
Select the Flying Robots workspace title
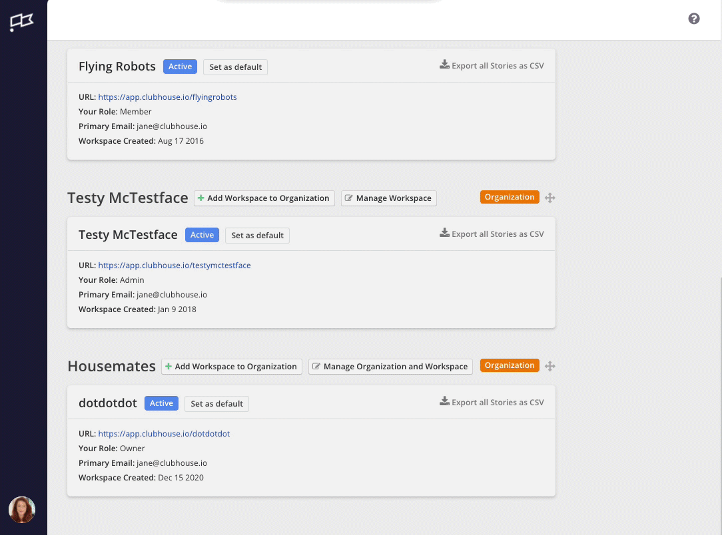(x=117, y=67)
